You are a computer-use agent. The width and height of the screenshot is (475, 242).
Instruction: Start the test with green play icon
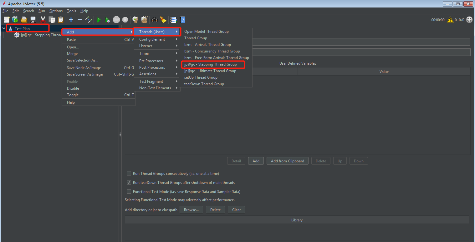tap(99, 20)
